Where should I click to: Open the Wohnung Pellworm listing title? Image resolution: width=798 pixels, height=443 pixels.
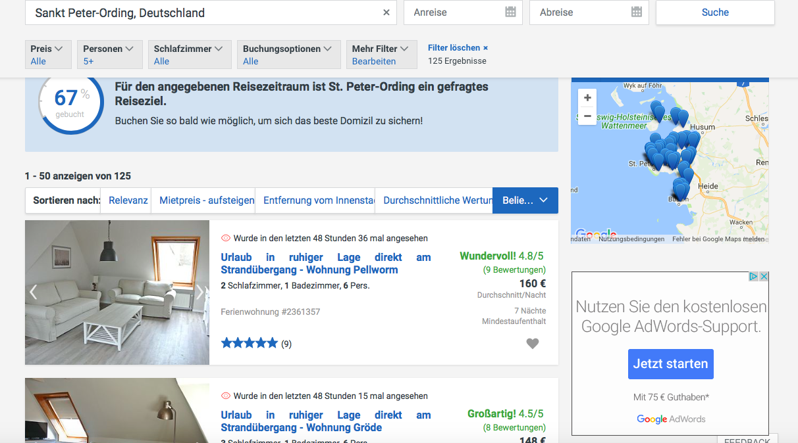326,264
